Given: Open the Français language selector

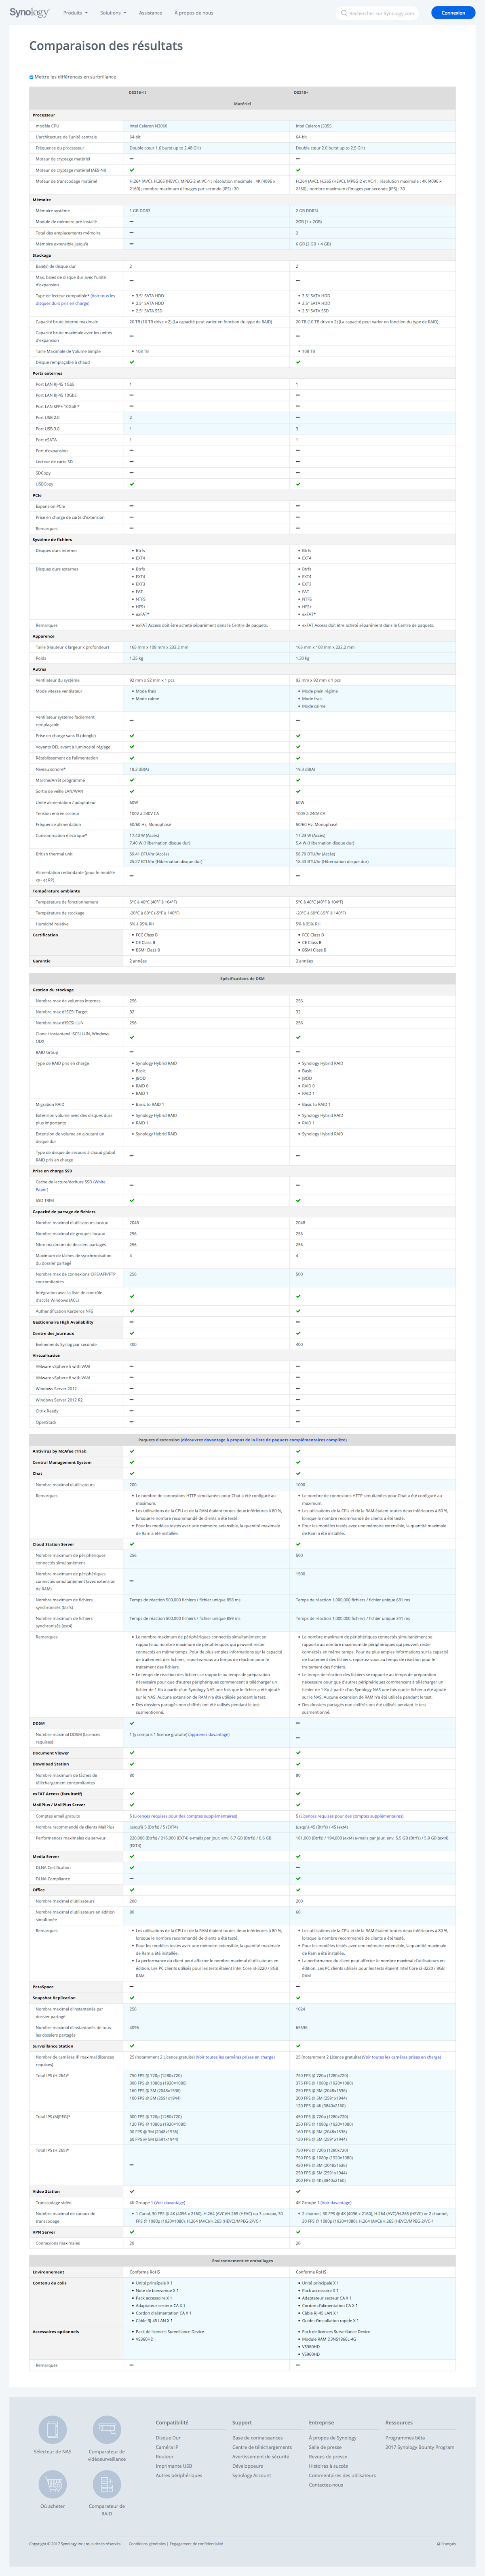Looking at the screenshot, I should (446, 2544).
